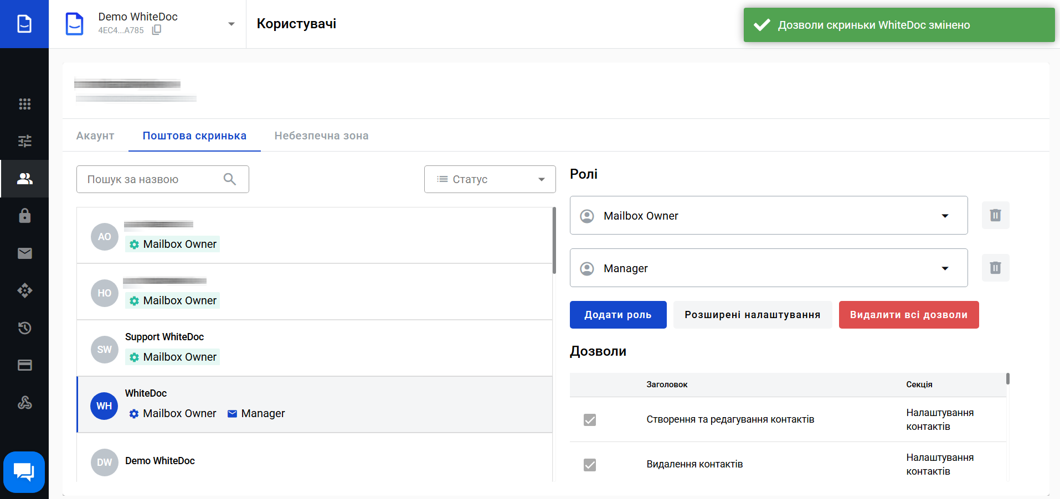Open the envelope mail icon in sidebar
This screenshot has width=1060, height=499.
tap(24, 253)
